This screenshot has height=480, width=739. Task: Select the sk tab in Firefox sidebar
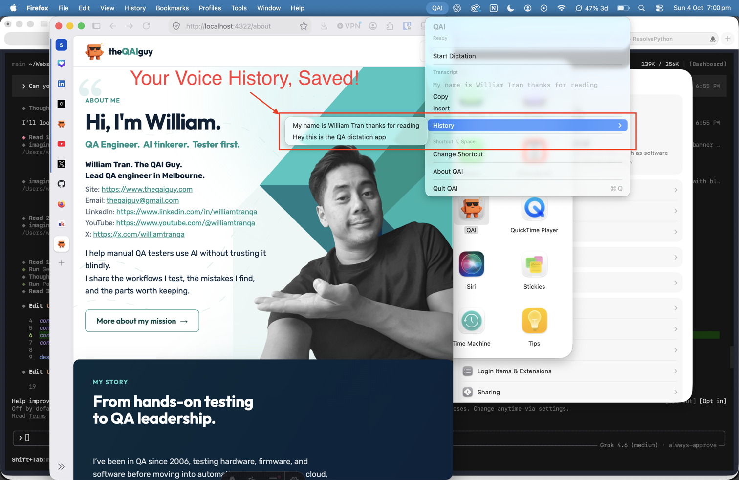point(62,224)
